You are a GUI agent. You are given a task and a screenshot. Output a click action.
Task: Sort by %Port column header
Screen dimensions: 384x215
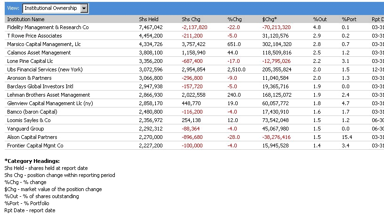pos(349,19)
